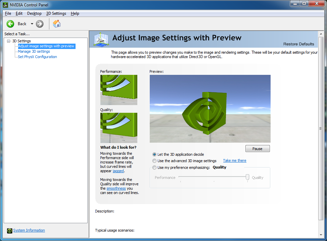Open Manage 3D settings task
This screenshot has height=241, width=327.
(x=34, y=51)
